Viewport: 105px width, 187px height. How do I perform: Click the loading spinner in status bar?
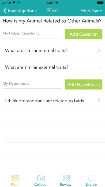[x=18, y=3]
